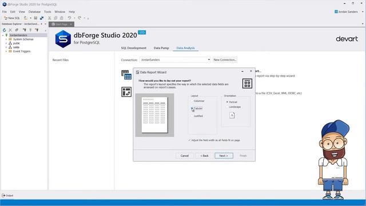Expand the Event Triggers folder
366x206 pixels.
coord(6,51)
